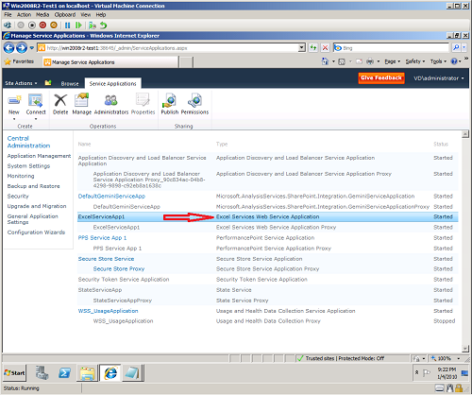Open the Clipboard menu
Viewport: 472px width, 395px height.
(x=65, y=15)
